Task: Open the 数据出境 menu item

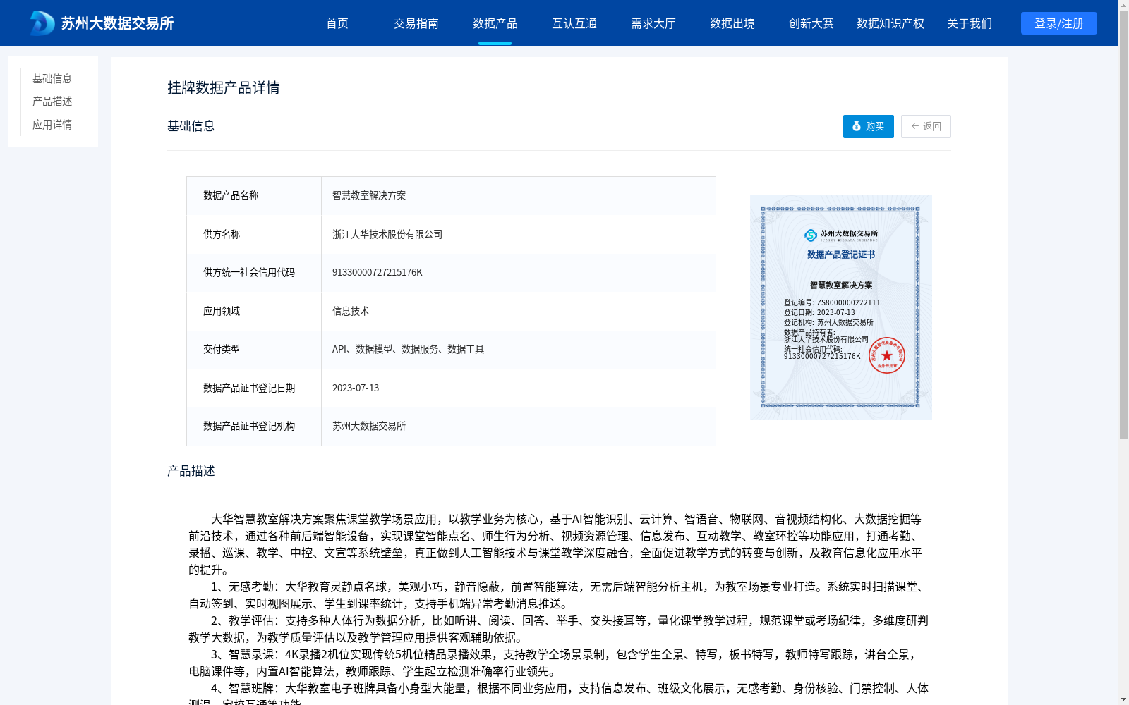Action: coord(732,23)
